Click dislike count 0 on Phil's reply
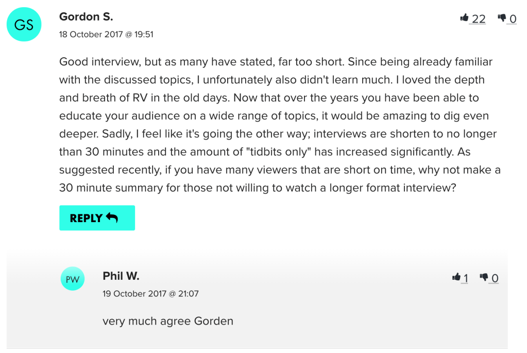Image resolution: width=527 pixels, height=353 pixels. (495, 279)
